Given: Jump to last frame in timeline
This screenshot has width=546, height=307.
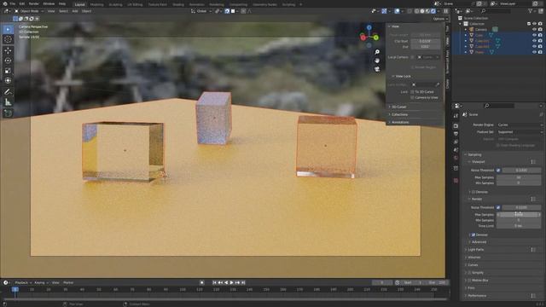Looking at the screenshot, I should pyautogui.click(x=243, y=283).
